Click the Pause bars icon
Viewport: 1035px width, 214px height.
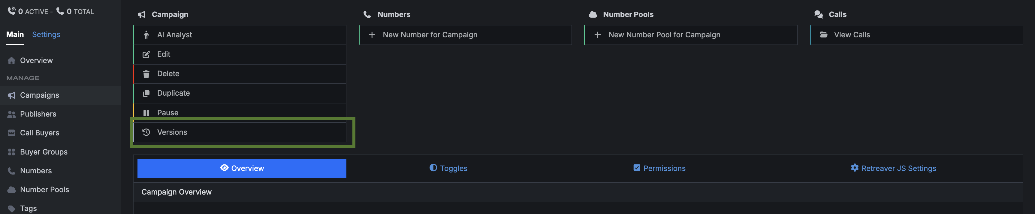(146, 113)
